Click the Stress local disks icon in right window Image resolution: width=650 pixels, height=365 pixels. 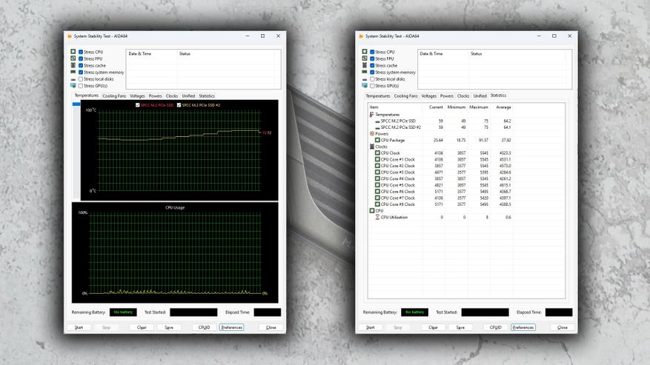tap(365, 79)
